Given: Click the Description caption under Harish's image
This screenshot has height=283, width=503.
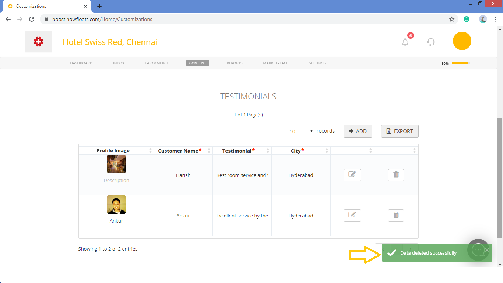Looking at the screenshot, I should (116, 180).
